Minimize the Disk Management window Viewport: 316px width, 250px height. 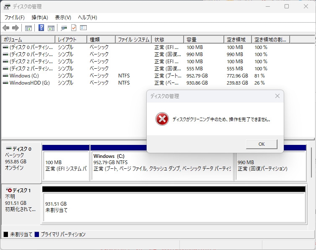[x=268, y=6]
